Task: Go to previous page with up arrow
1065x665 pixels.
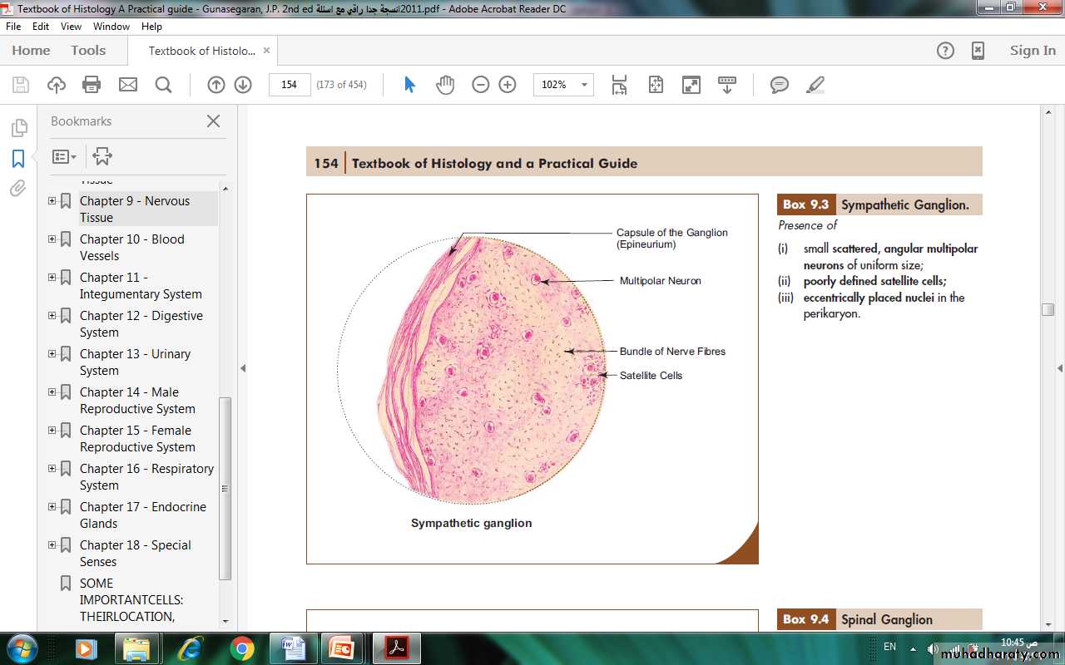Action: click(x=216, y=85)
